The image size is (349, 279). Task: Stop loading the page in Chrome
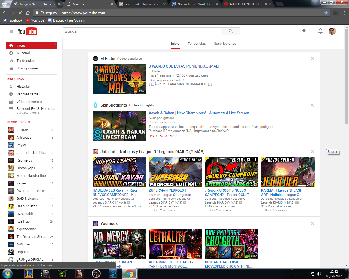tap(20, 13)
